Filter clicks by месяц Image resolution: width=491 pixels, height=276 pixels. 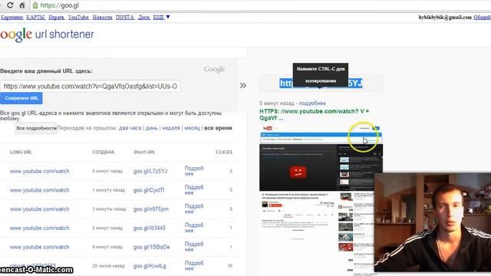pos(192,128)
